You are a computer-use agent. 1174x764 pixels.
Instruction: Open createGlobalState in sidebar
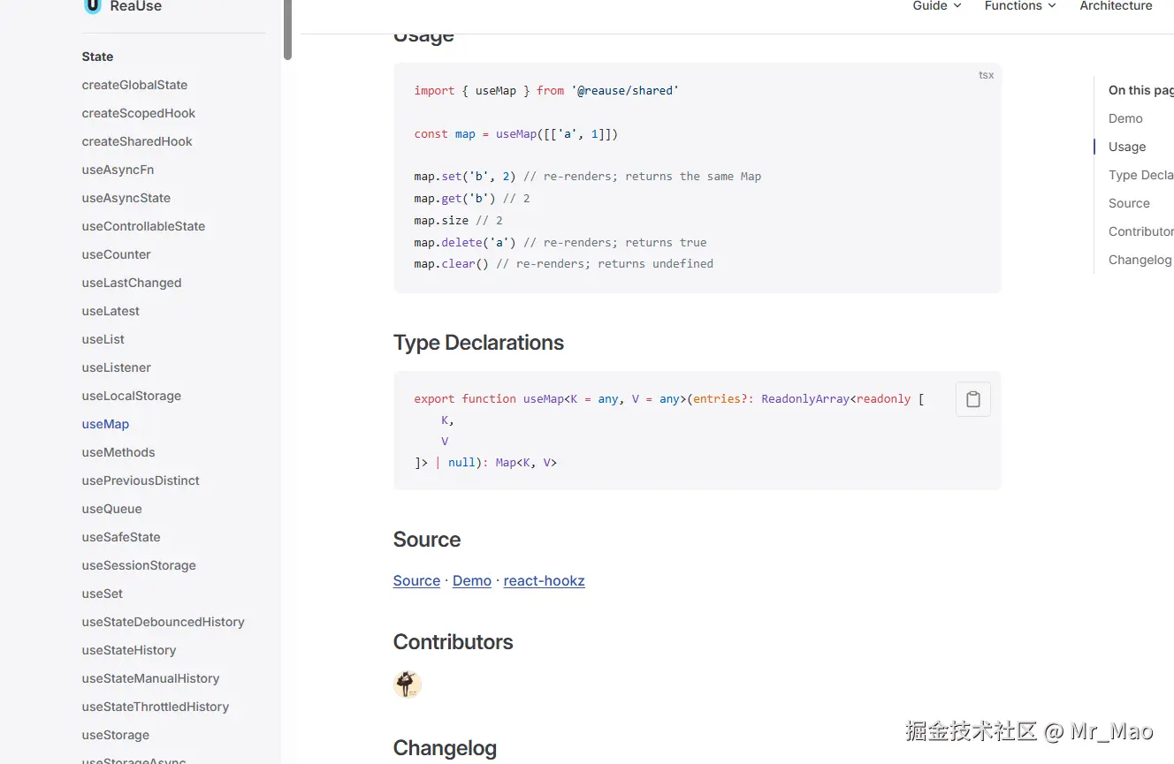coord(134,85)
